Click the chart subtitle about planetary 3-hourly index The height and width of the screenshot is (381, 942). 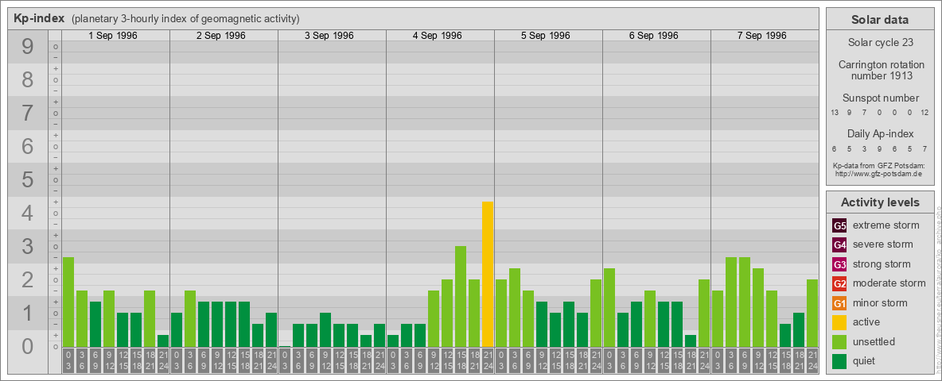pos(185,19)
